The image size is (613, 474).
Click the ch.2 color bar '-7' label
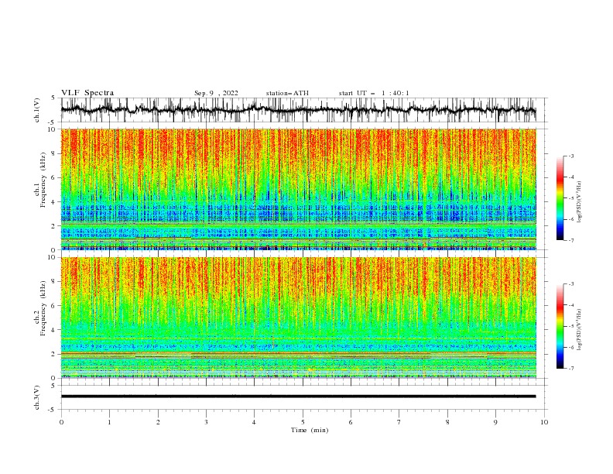click(570, 368)
